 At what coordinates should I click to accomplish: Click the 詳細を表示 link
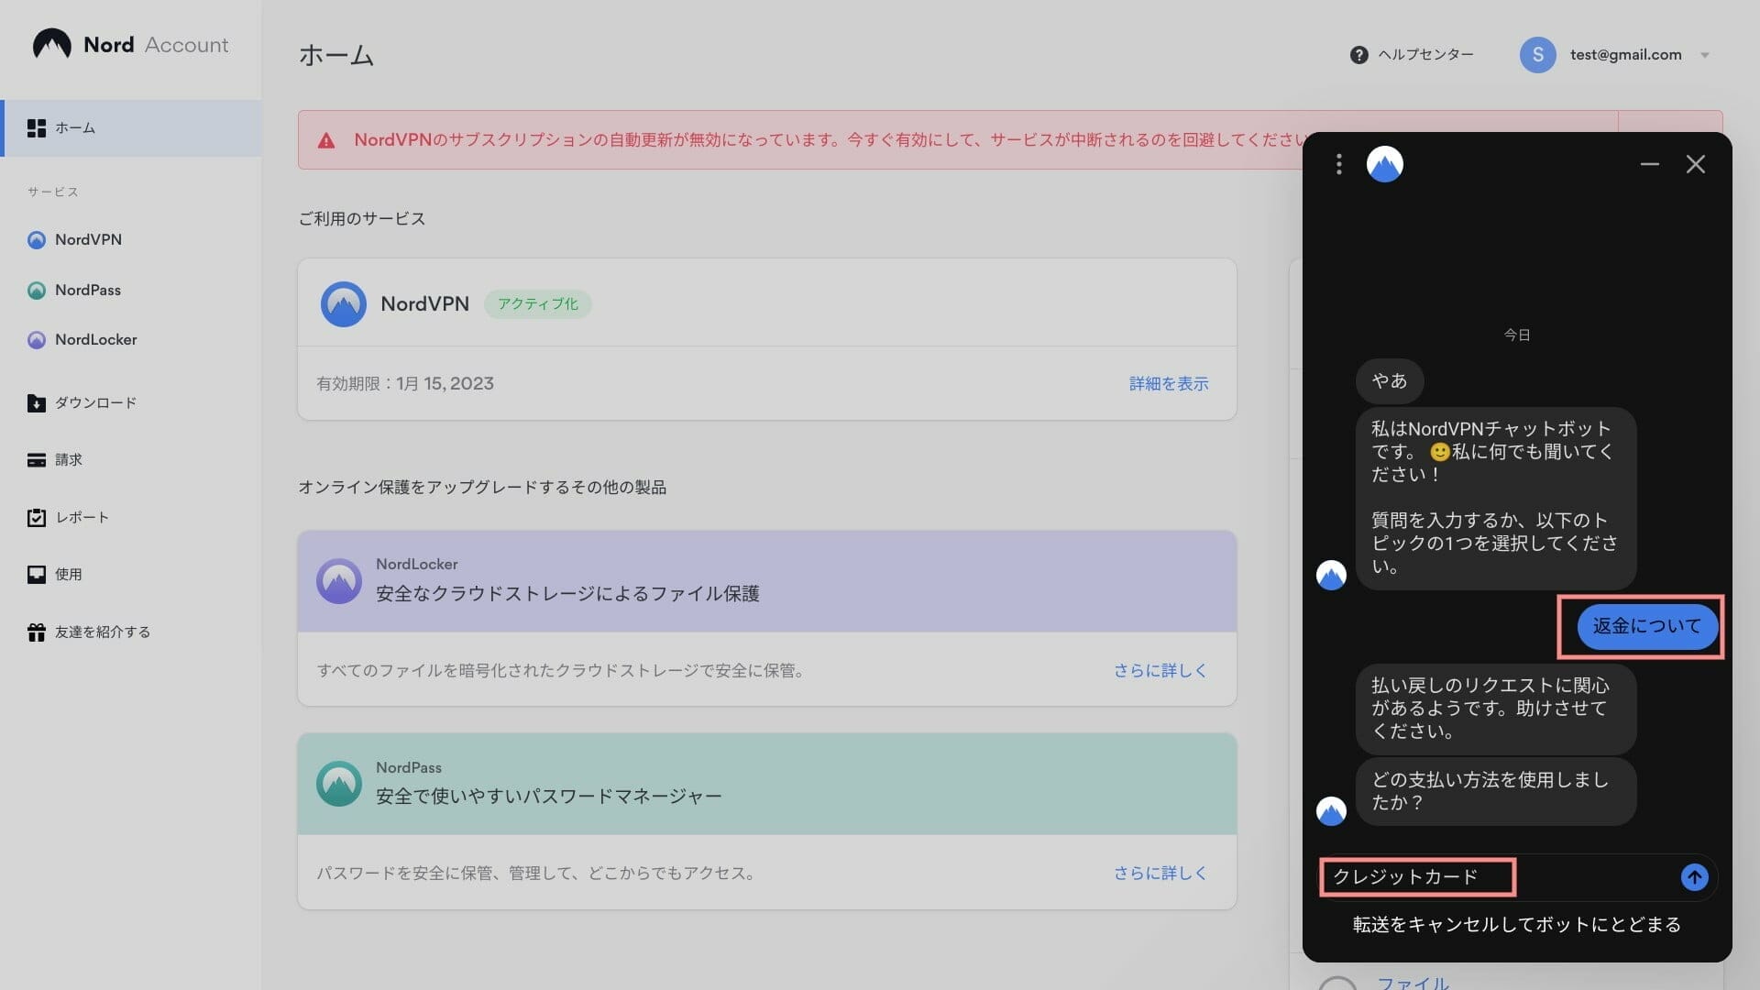click(x=1169, y=384)
